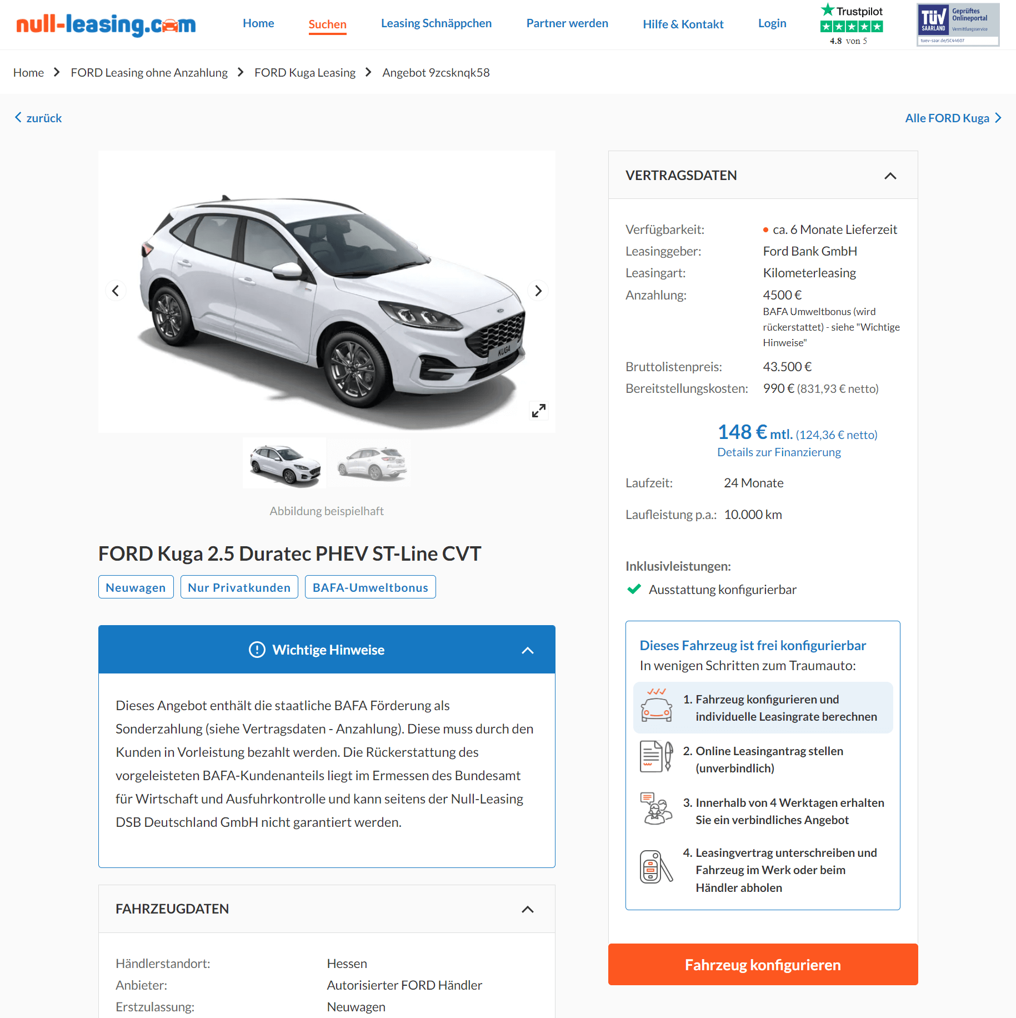Open the Leasing Schnäppchen menu item
1016x1018 pixels.
(436, 23)
